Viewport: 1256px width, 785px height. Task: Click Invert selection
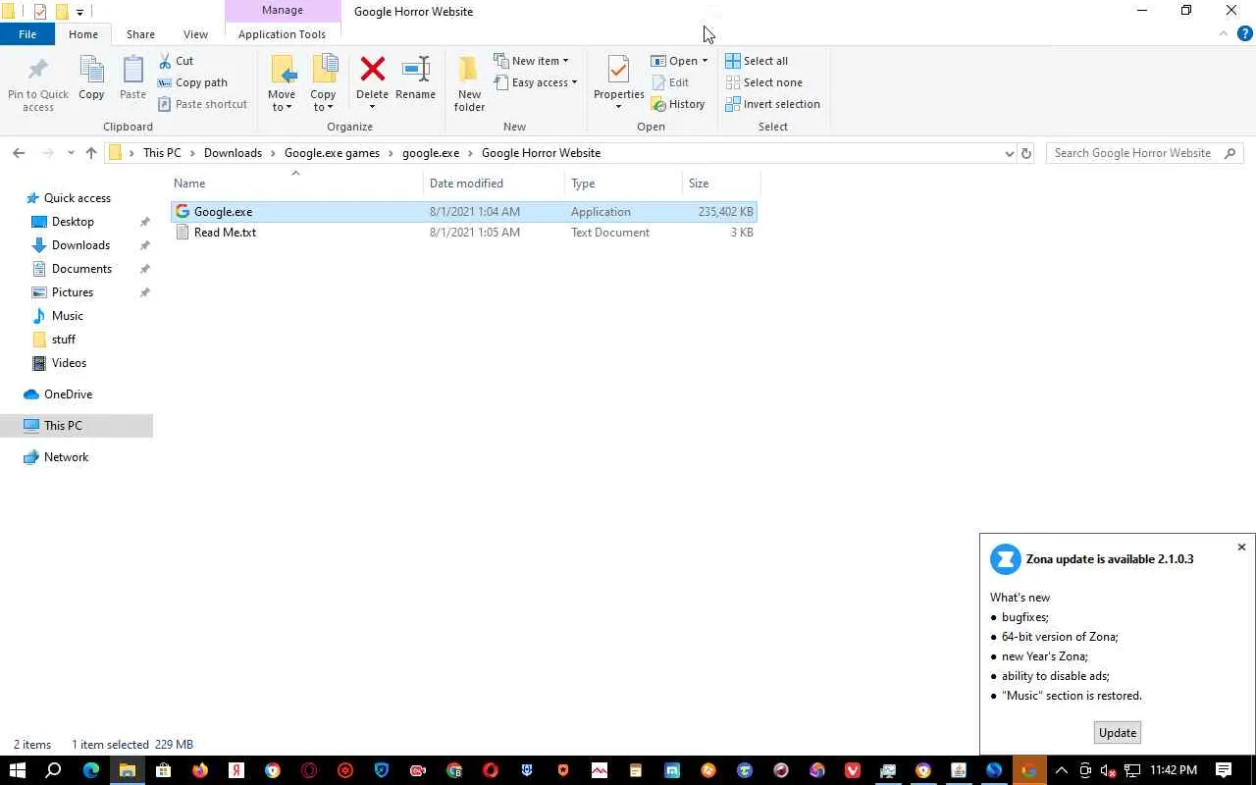pos(772,104)
